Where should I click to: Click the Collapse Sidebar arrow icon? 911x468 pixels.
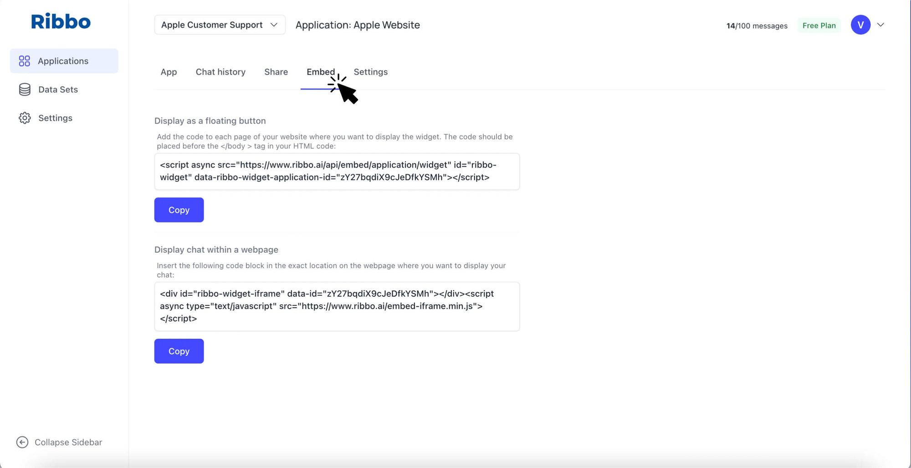click(22, 442)
